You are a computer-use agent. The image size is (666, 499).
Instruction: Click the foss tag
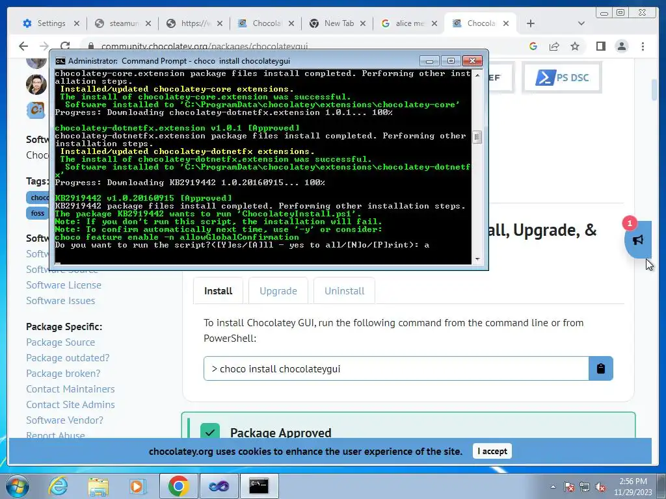(x=37, y=213)
